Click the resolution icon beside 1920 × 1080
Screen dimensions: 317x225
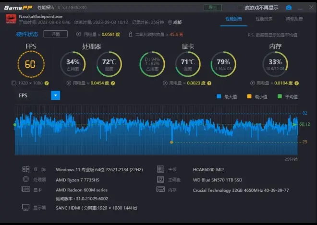tap(14, 83)
